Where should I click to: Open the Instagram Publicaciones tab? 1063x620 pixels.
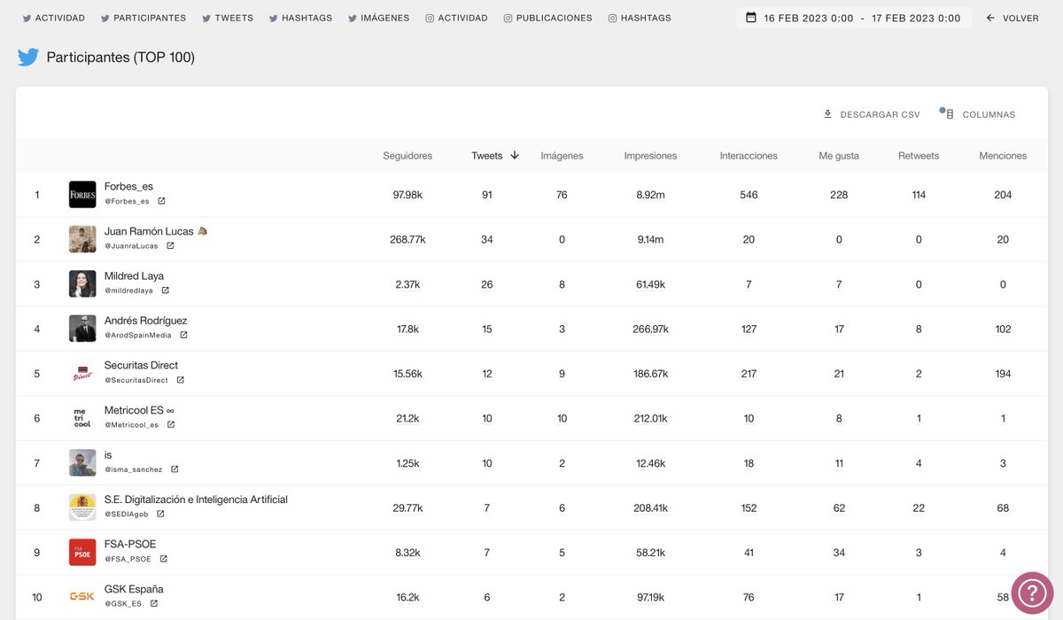[x=547, y=18]
